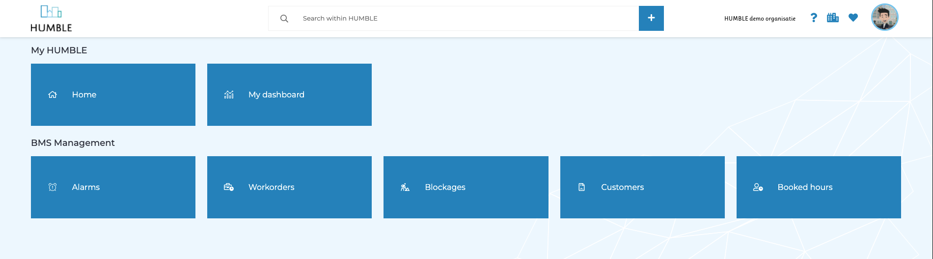Click the Alarms label text

point(86,187)
